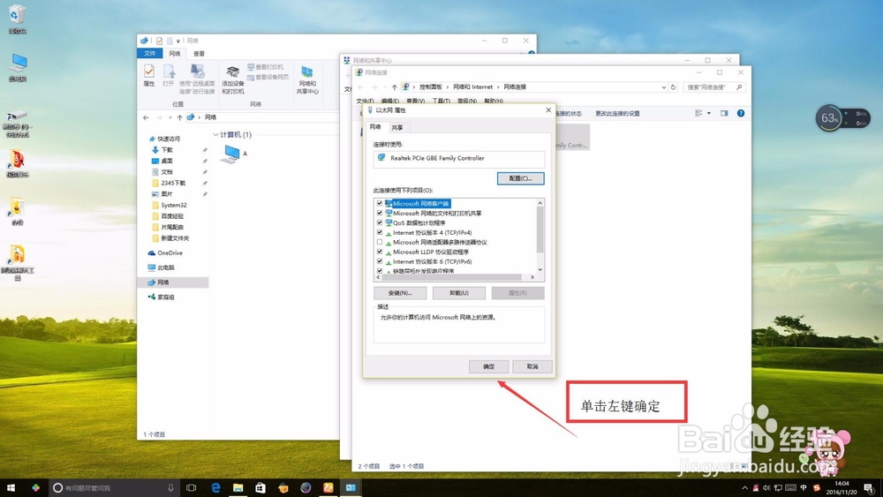Click the component list scroll down arrow

(540, 269)
